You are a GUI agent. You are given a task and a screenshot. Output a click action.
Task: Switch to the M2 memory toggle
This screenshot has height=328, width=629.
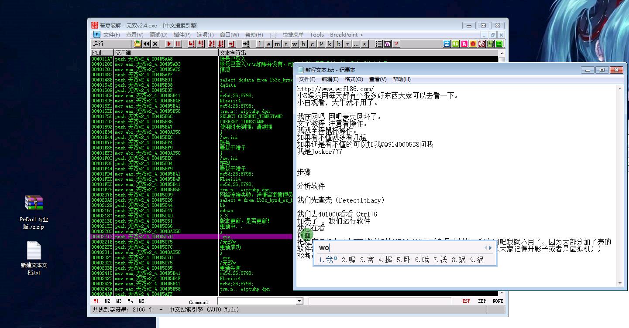(107, 301)
